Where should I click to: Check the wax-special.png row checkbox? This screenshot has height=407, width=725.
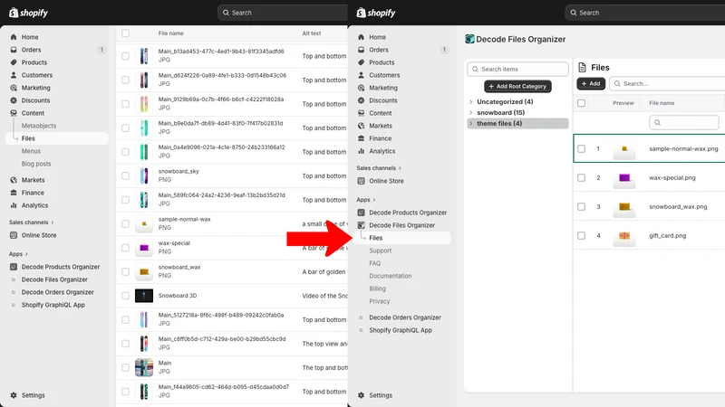click(x=581, y=177)
